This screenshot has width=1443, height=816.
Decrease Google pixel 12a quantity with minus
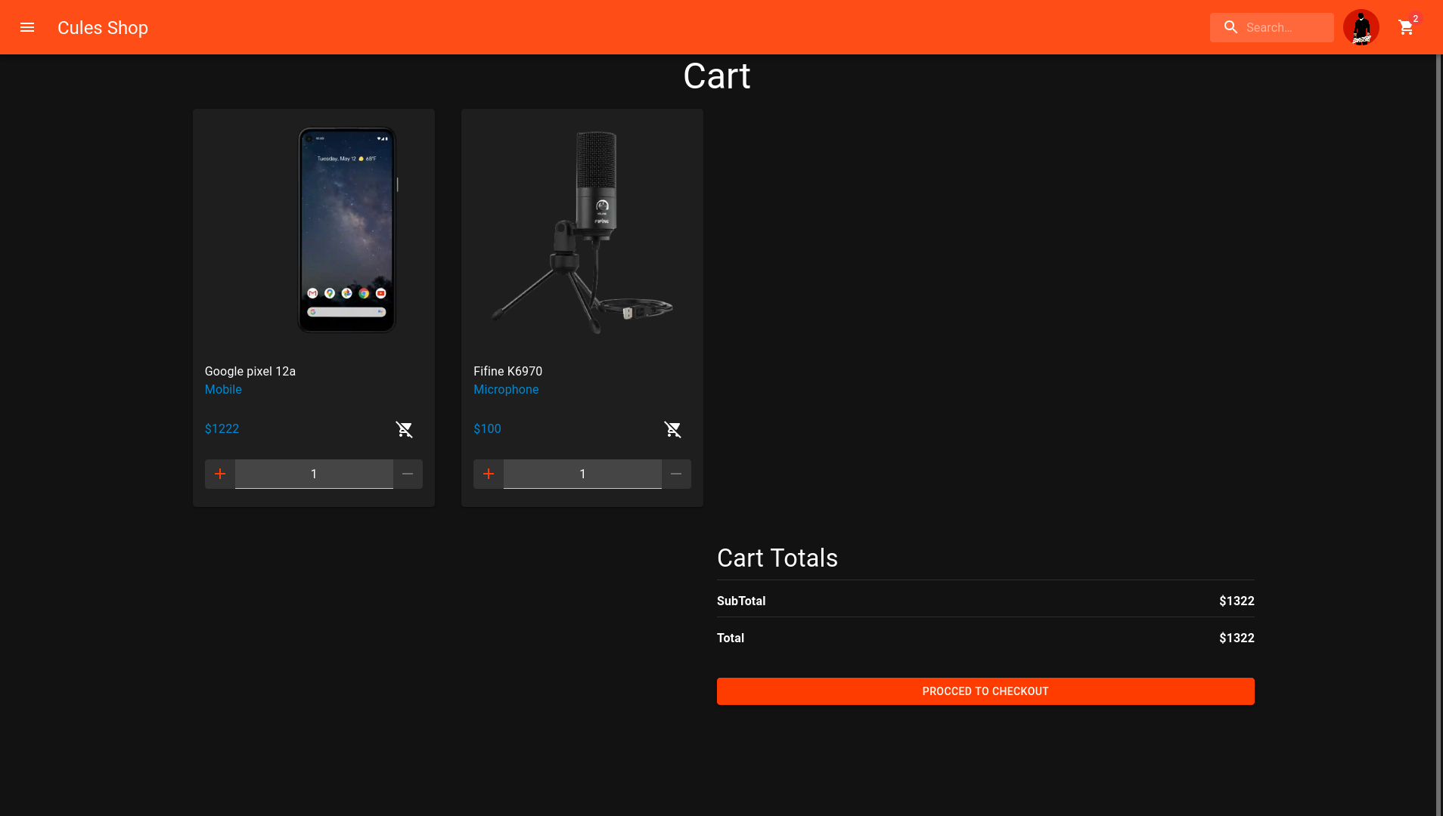coord(408,474)
